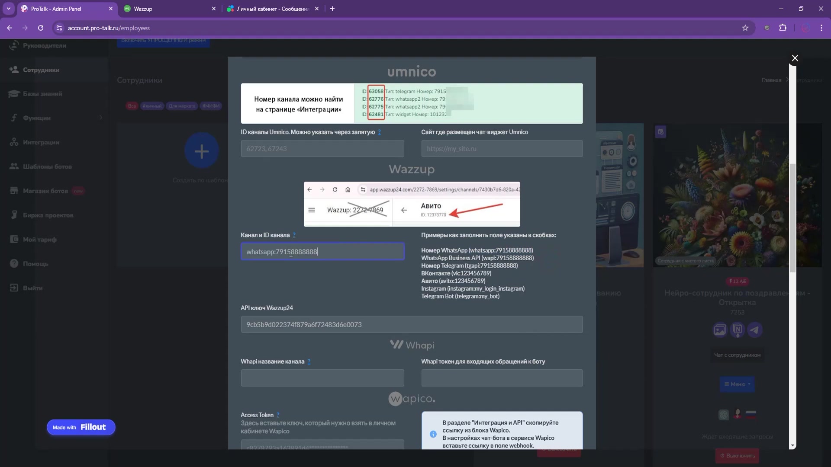Open help tooltip for ID каналы Umnico
Image resolution: width=831 pixels, height=467 pixels.
tap(380, 132)
